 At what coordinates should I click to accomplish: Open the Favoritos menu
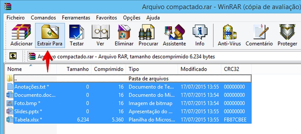click(x=106, y=18)
